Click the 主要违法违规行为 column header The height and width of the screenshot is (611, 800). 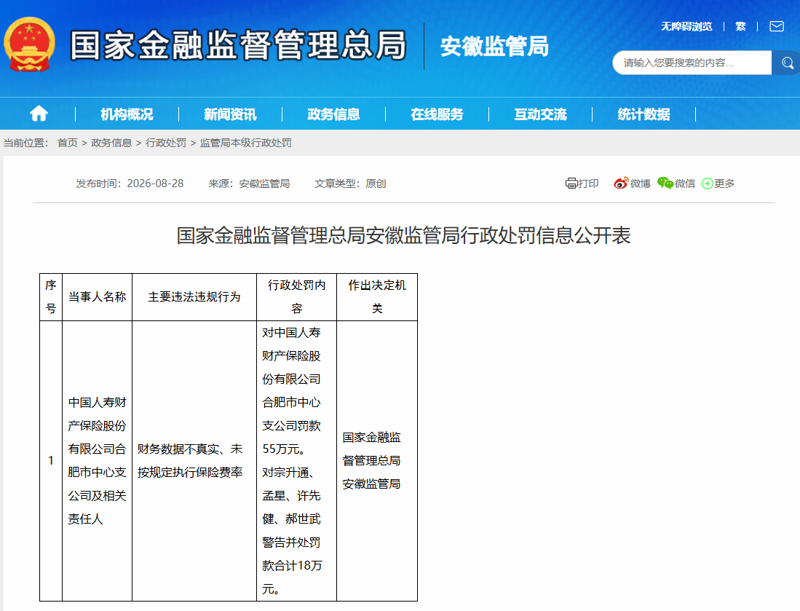[194, 296]
